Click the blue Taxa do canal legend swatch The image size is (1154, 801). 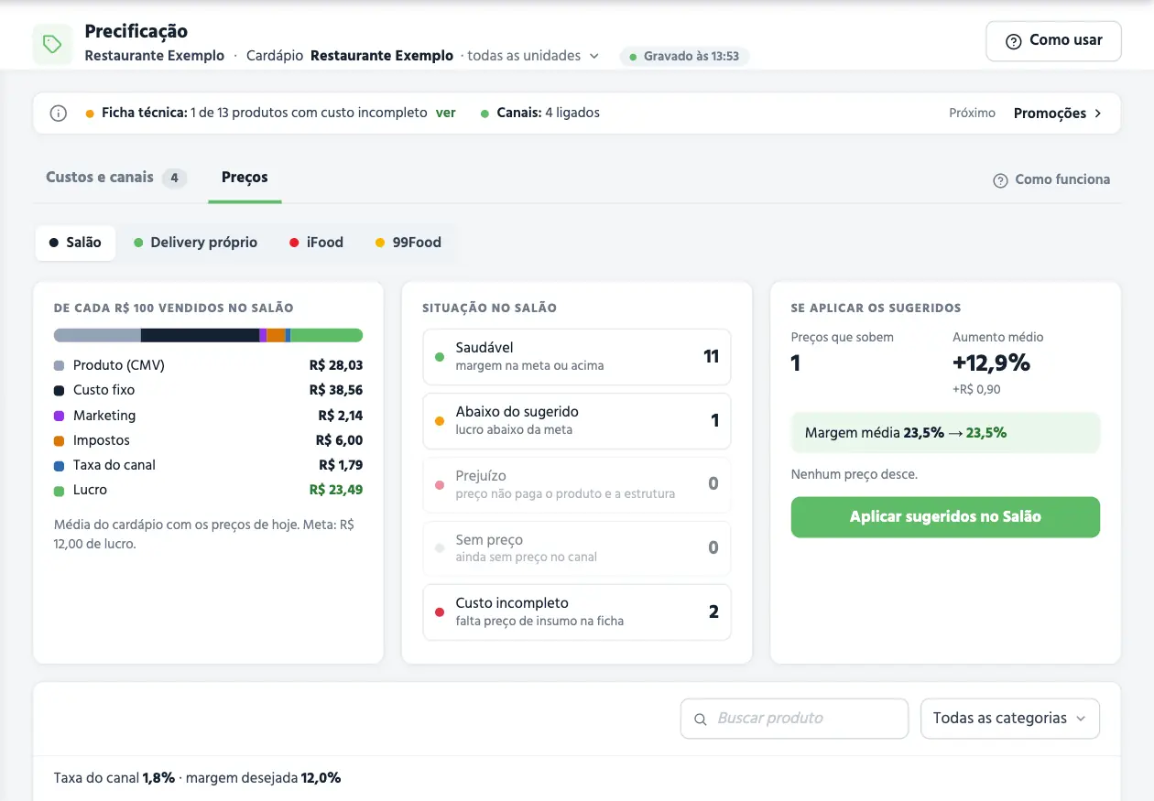pos(60,466)
